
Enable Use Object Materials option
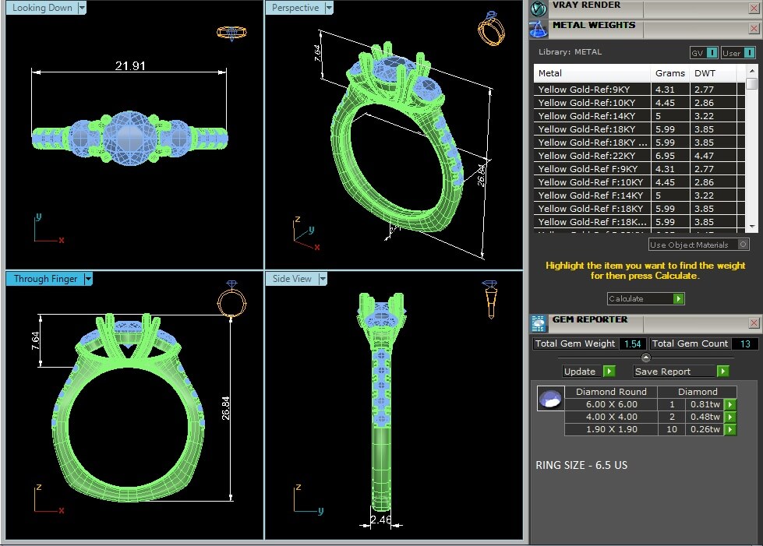click(x=743, y=245)
